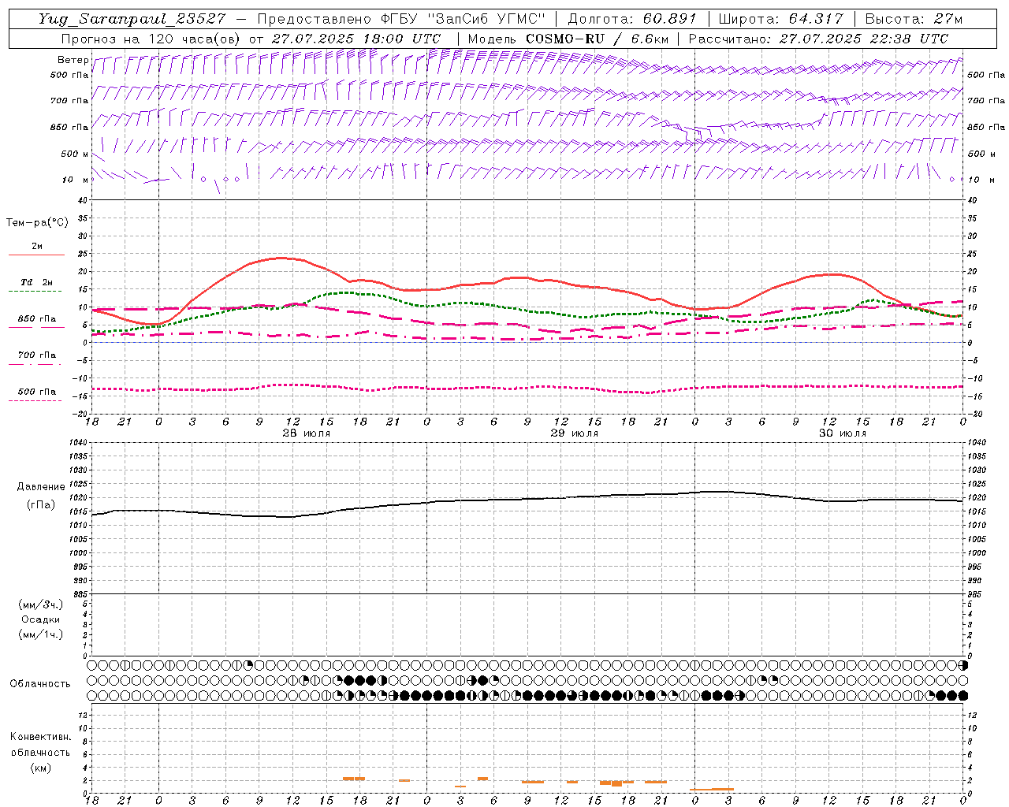Click the Широта: 64.317 value
The height and width of the screenshot is (807, 1009).
tap(781, 19)
